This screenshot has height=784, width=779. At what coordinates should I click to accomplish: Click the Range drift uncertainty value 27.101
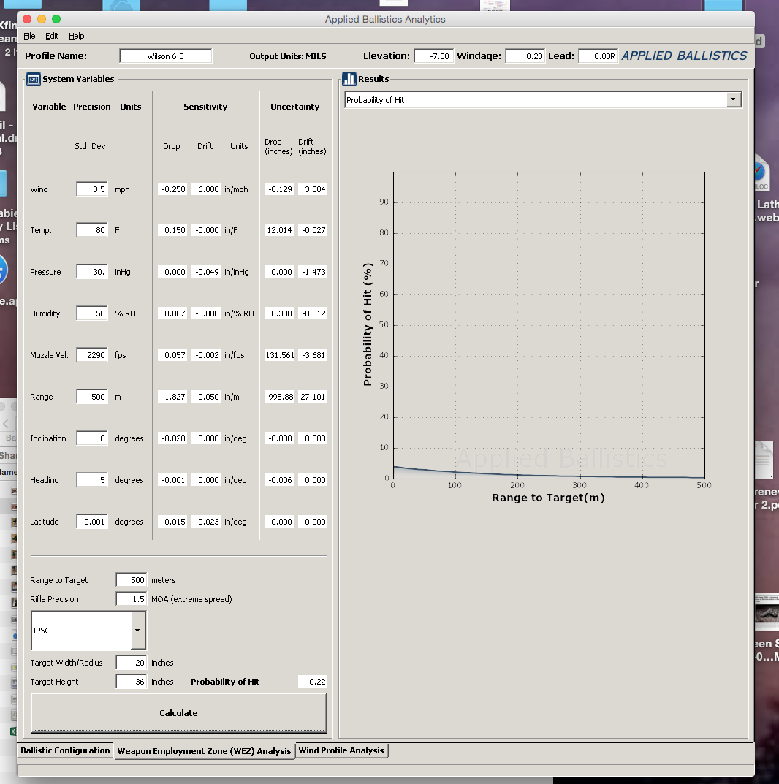313,397
